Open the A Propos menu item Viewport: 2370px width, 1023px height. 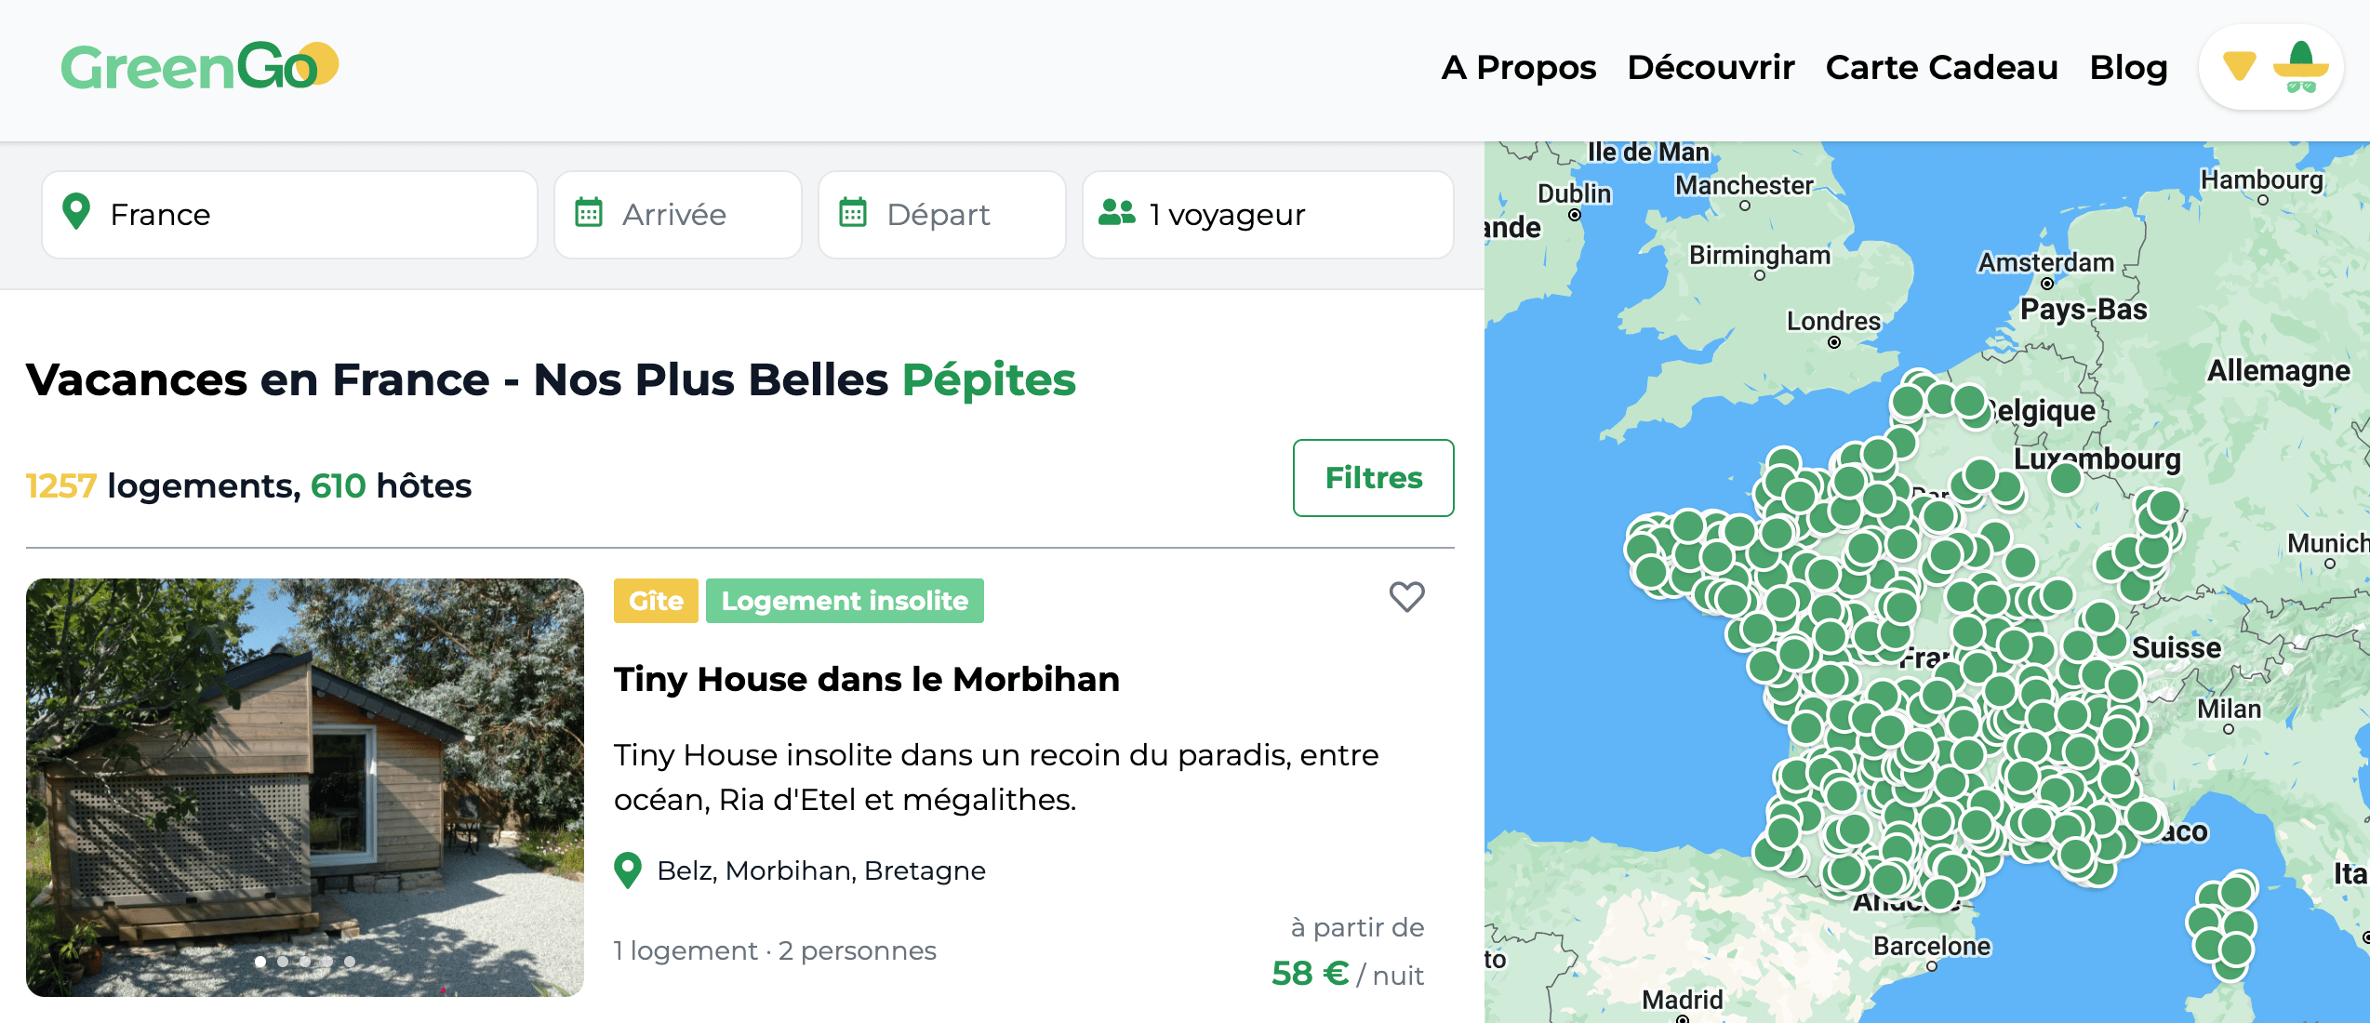[x=1518, y=67]
